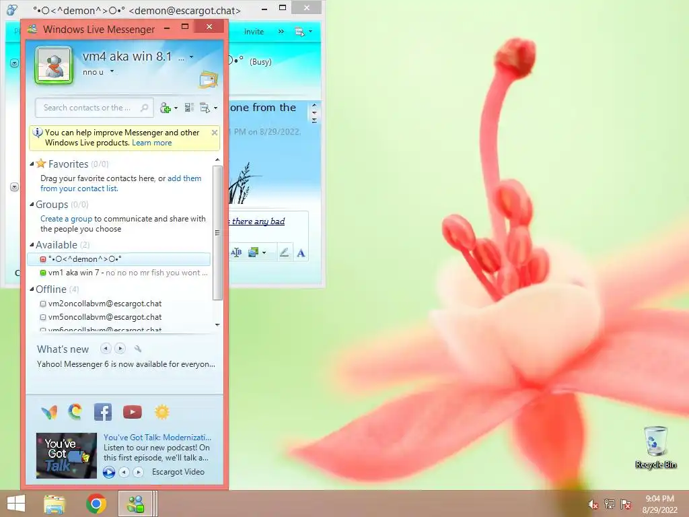Open You've Got Talk: Modernizati... link

click(157, 438)
